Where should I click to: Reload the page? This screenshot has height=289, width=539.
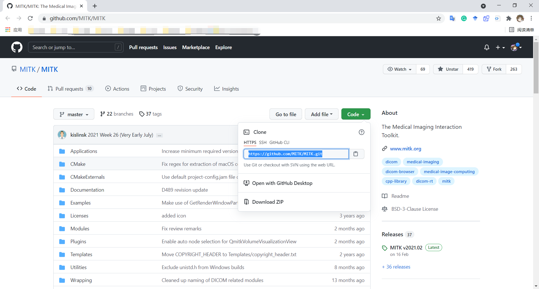click(x=30, y=19)
